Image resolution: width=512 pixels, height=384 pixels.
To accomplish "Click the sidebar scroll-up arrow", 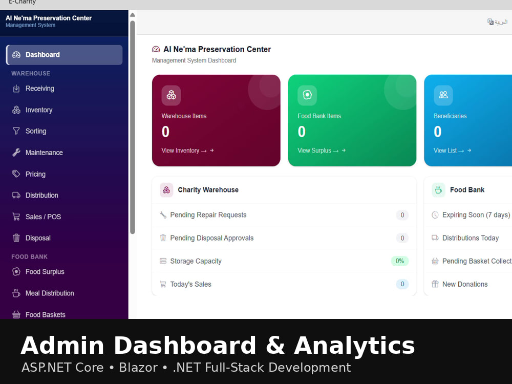I will pos(133,15).
